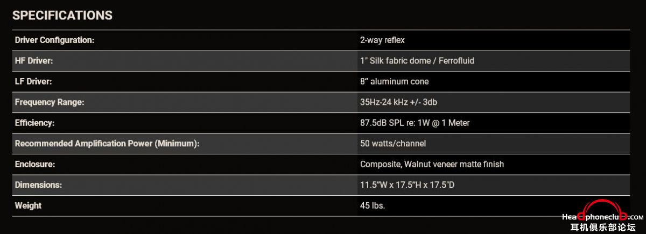The width and height of the screenshot is (646, 234).
Task: Select the HF Driver row label
Action: click(x=34, y=61)
